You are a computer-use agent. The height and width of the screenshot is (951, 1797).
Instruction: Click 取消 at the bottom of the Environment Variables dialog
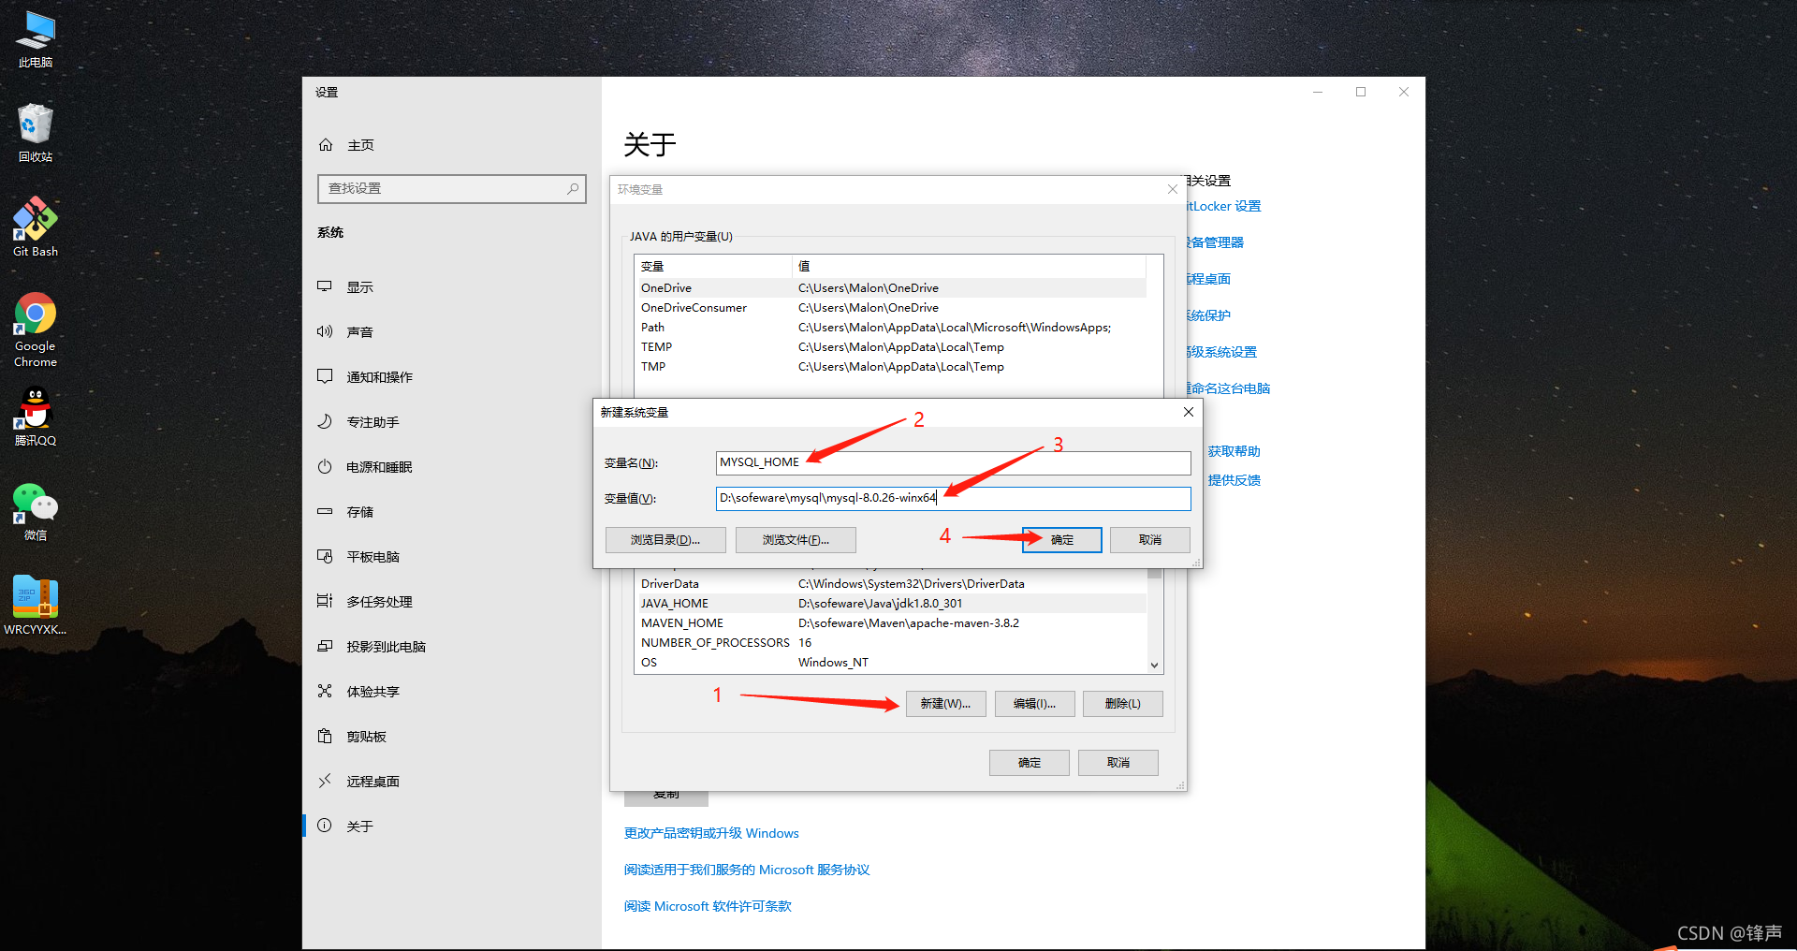pos(1118,763)
